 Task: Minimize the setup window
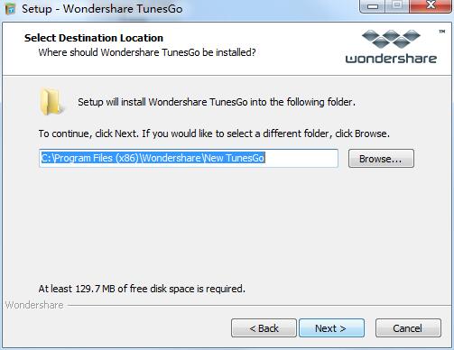pos(373,6)
